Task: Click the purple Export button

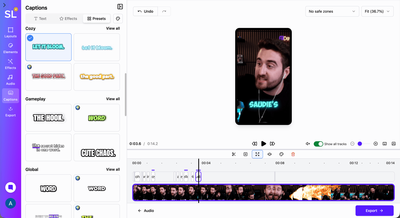Action: (x=374, y=211)
